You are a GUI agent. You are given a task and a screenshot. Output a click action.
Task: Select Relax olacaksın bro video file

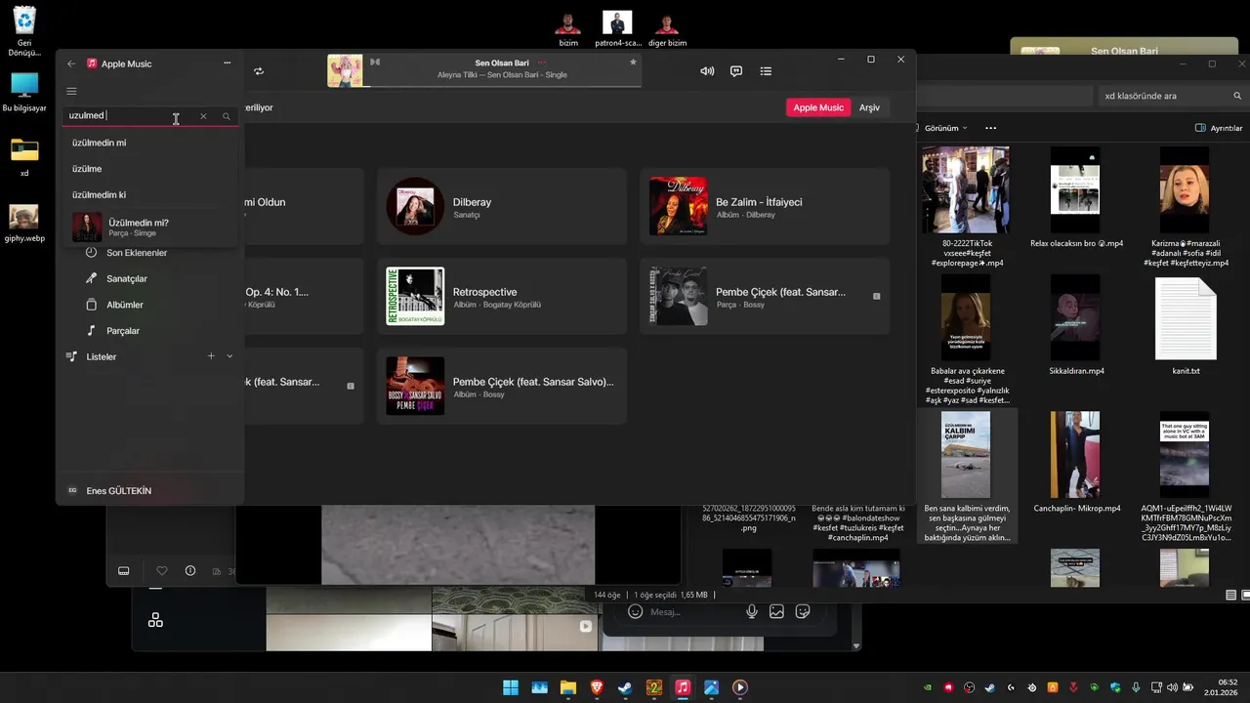(x=1075, y=199)
